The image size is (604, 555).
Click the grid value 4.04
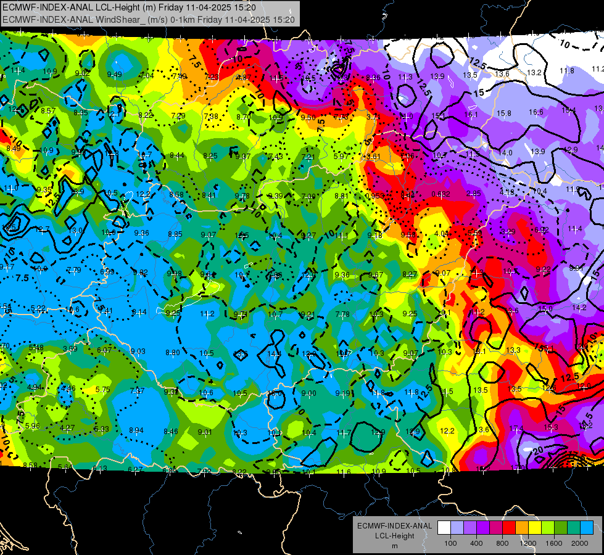442,233
